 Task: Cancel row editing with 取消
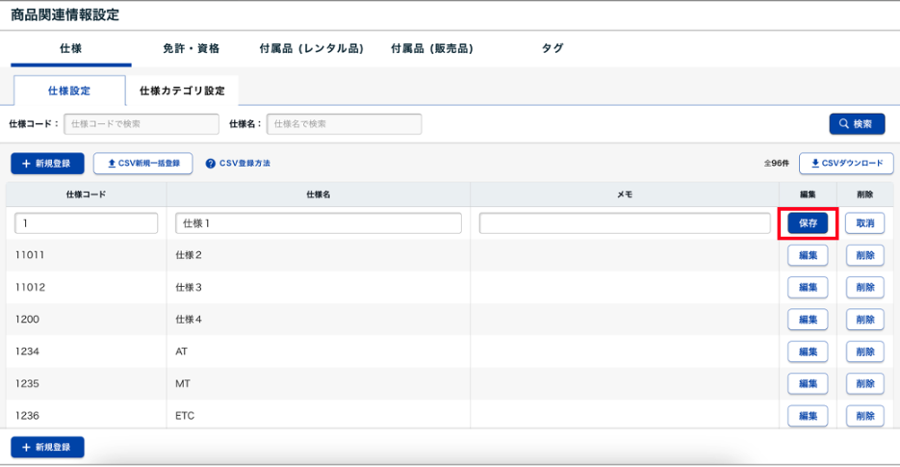click(x=864, y=223)
